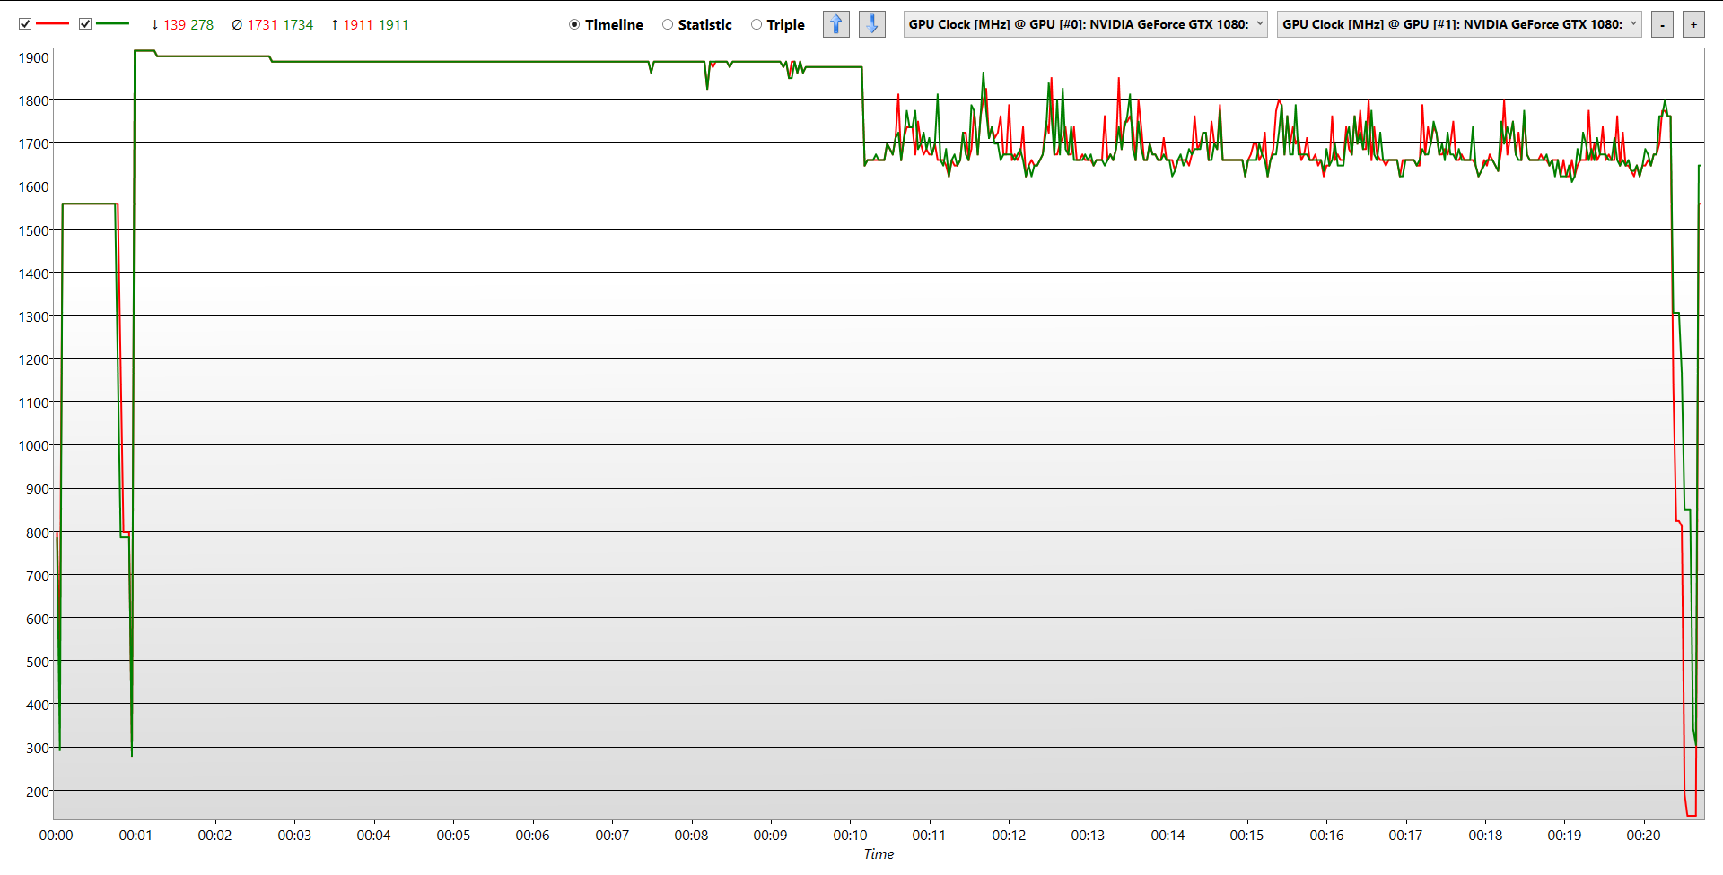This screenshot has height=875, width=1723.
Task: Click the minimum value down-arrow indicator
Action: tap(155, 25)
